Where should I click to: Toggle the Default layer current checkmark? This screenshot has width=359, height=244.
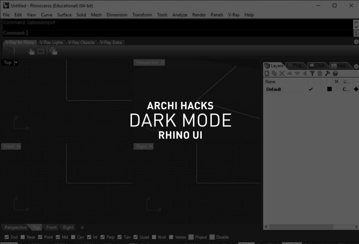(311, 89)
